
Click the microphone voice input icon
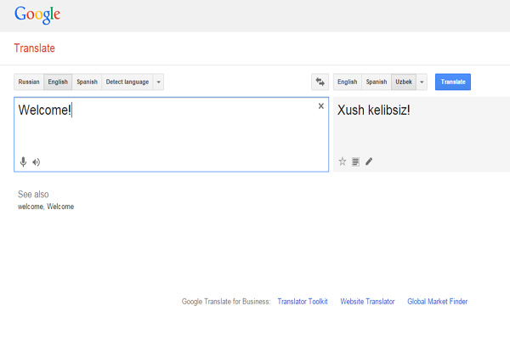[x=24, y=161]
